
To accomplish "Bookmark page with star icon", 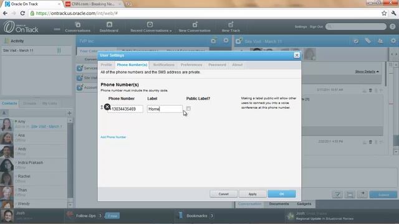I will tap(384, 13).
